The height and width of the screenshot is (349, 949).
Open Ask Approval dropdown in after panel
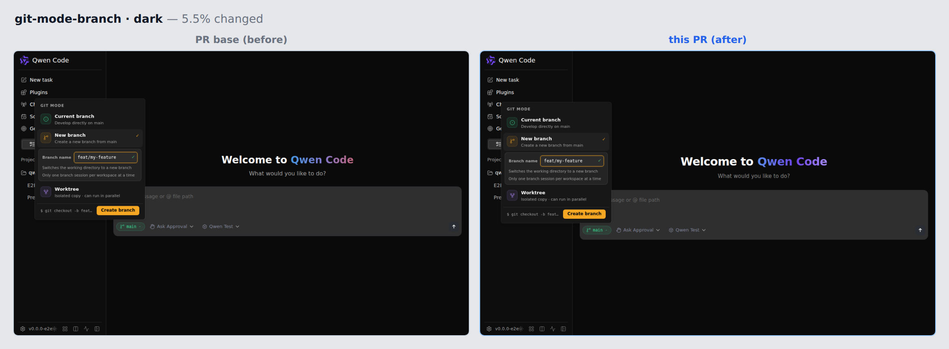point(638,230)
